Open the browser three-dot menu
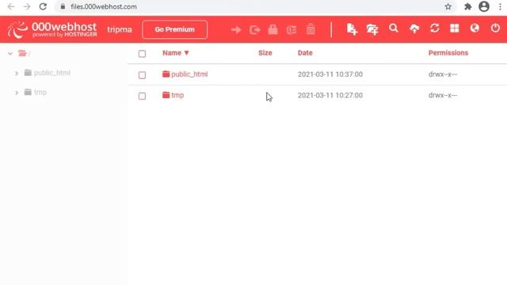 (500, 6)
